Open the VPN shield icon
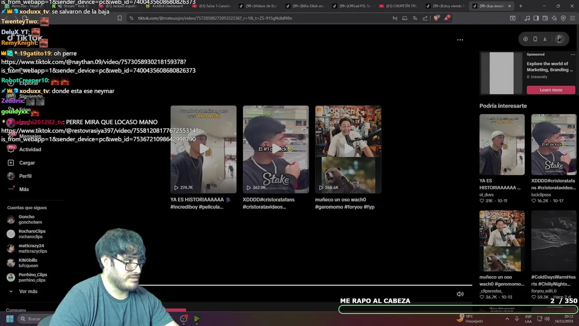This screenshot has height=326, width=579. 563,18
